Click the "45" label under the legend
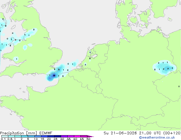The width and height of the screenshot is (181, 140). tap(82, 139)
